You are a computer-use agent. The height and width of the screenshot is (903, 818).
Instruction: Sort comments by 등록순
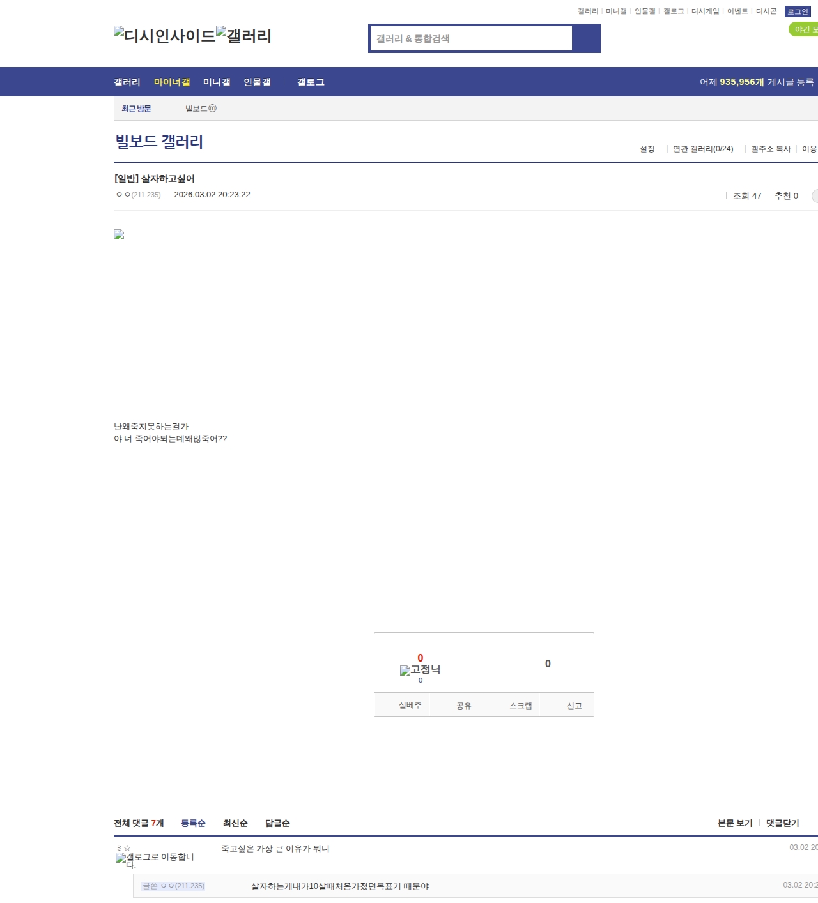[193, 823]
